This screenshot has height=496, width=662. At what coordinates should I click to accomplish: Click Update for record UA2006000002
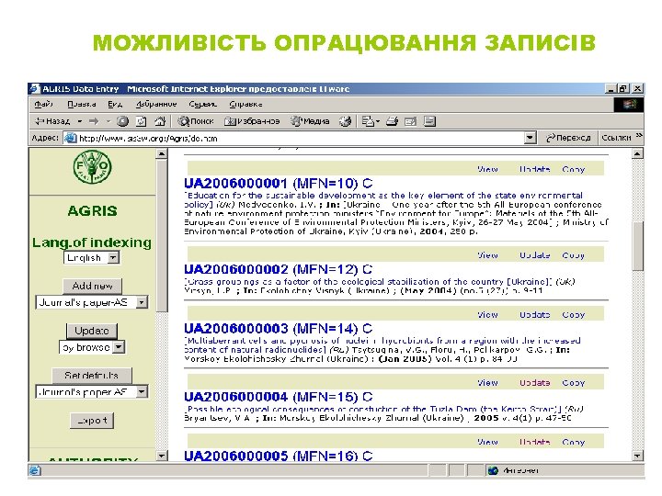tap(534, 255)
